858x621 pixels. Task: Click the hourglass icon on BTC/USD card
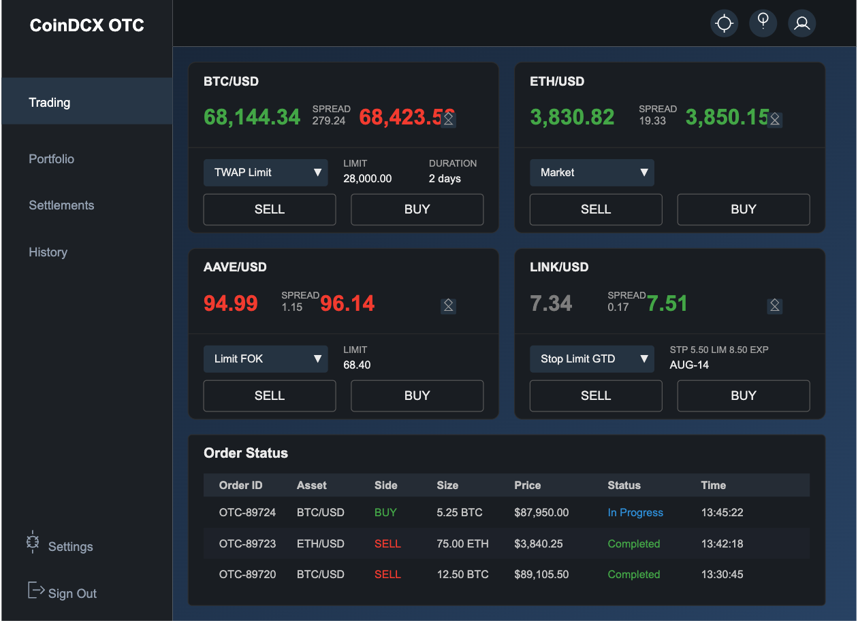pyautogui.click(x=448, y=120)
